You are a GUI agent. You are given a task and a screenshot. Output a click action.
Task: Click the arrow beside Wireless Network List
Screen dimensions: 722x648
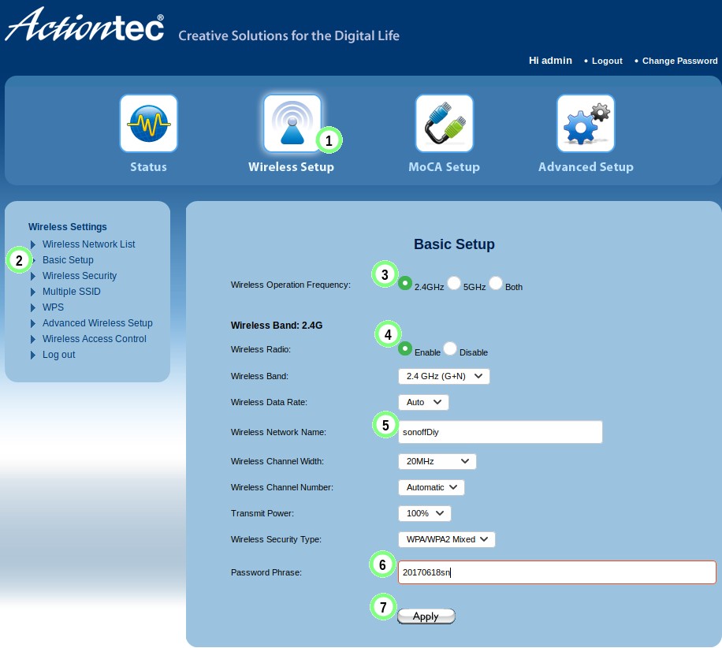point(33,244)
